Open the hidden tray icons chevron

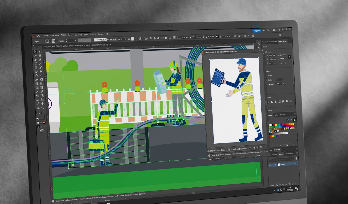tap(275, 190)
